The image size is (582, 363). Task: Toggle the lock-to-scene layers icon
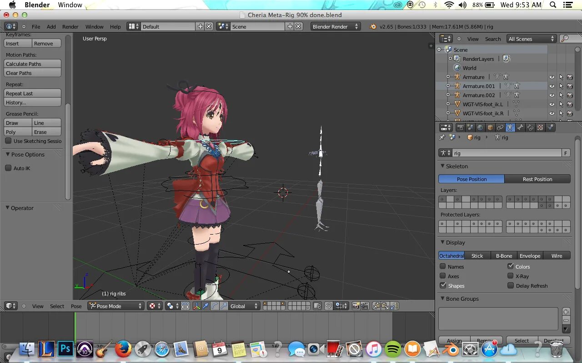317,306
